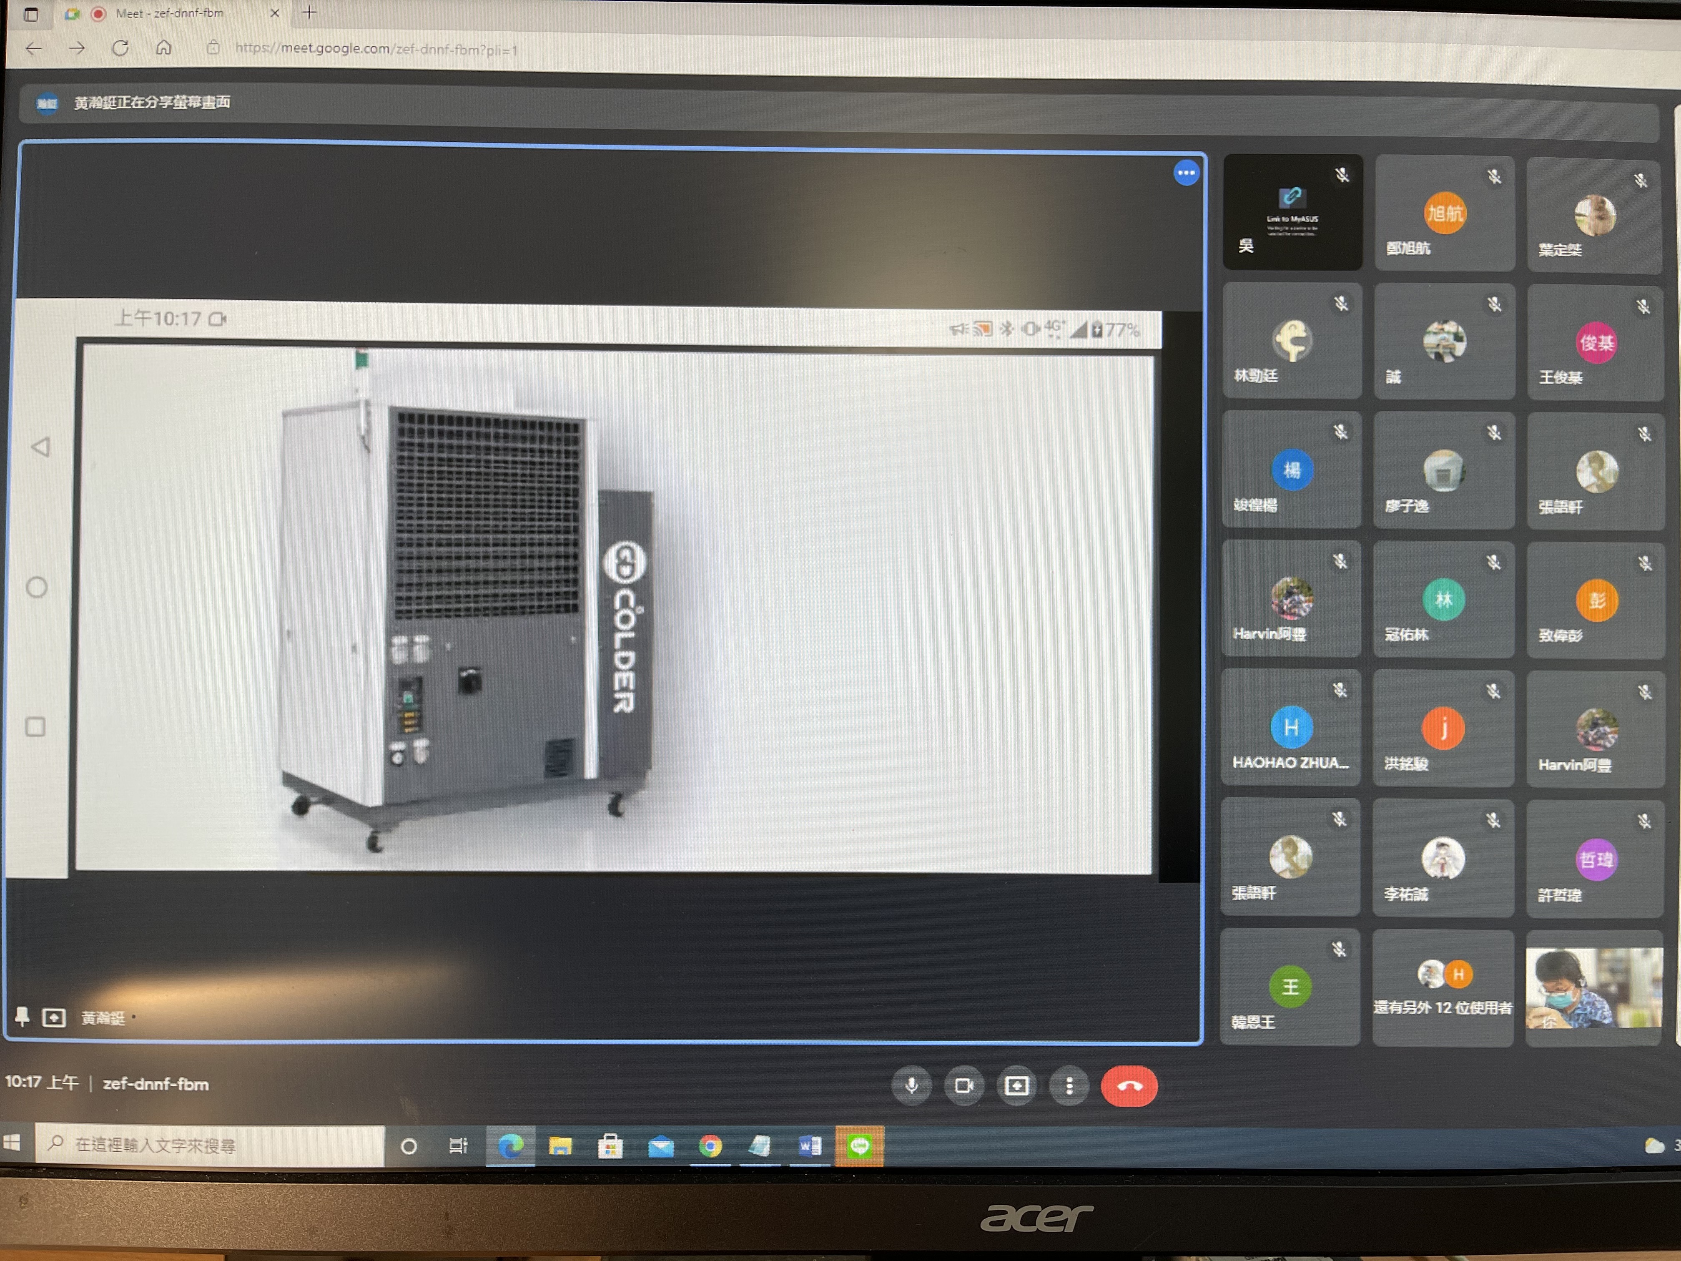Toggle the camera in the Meet controls

[x=963, y=1085]
